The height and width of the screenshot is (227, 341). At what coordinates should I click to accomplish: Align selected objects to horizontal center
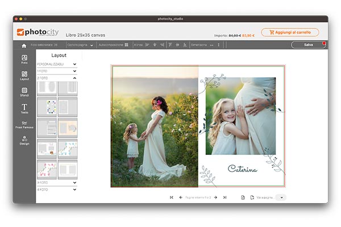tap(155, 45)
